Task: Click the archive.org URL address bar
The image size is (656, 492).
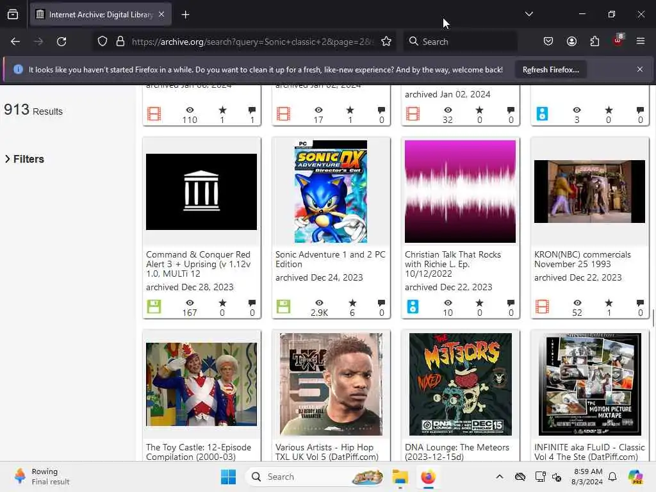Action: pos(251,42)
